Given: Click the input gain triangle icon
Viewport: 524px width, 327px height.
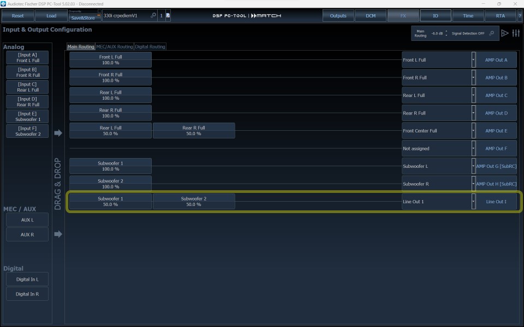Looking at the screenshot, I should pos(504,33).
